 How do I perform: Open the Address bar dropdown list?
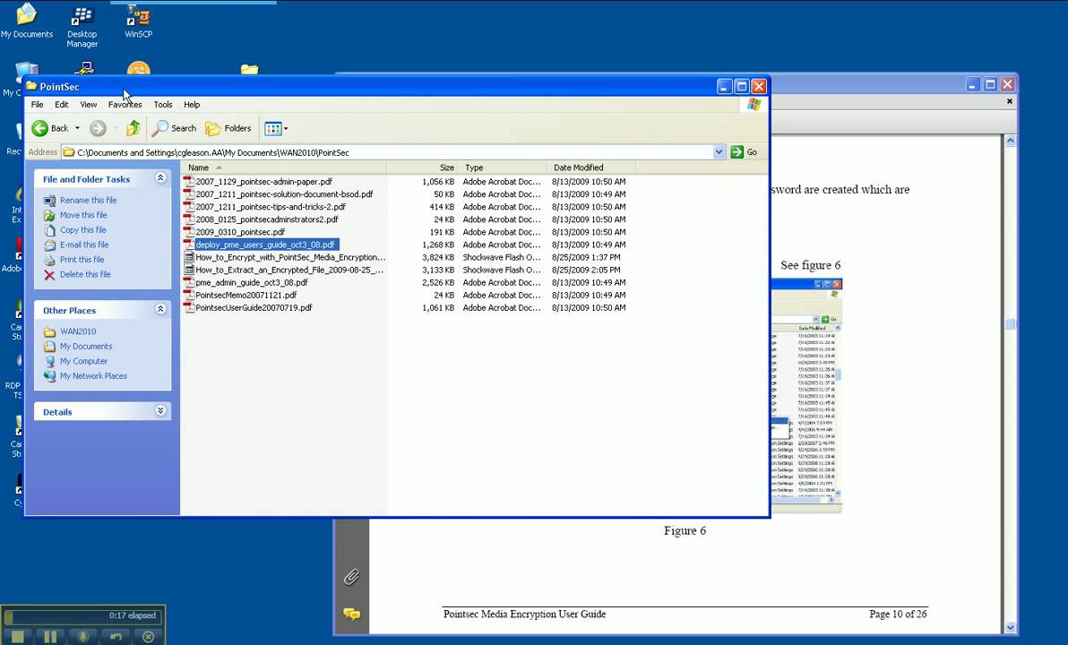pyautogui.click(x=719, y=152)
